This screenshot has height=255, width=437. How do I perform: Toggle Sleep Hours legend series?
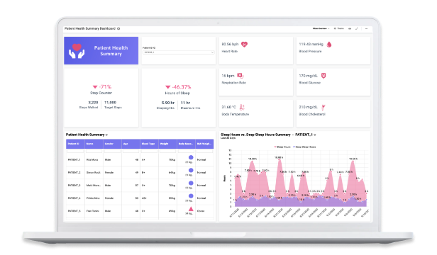pyautogui.click(x=282, y=147)
